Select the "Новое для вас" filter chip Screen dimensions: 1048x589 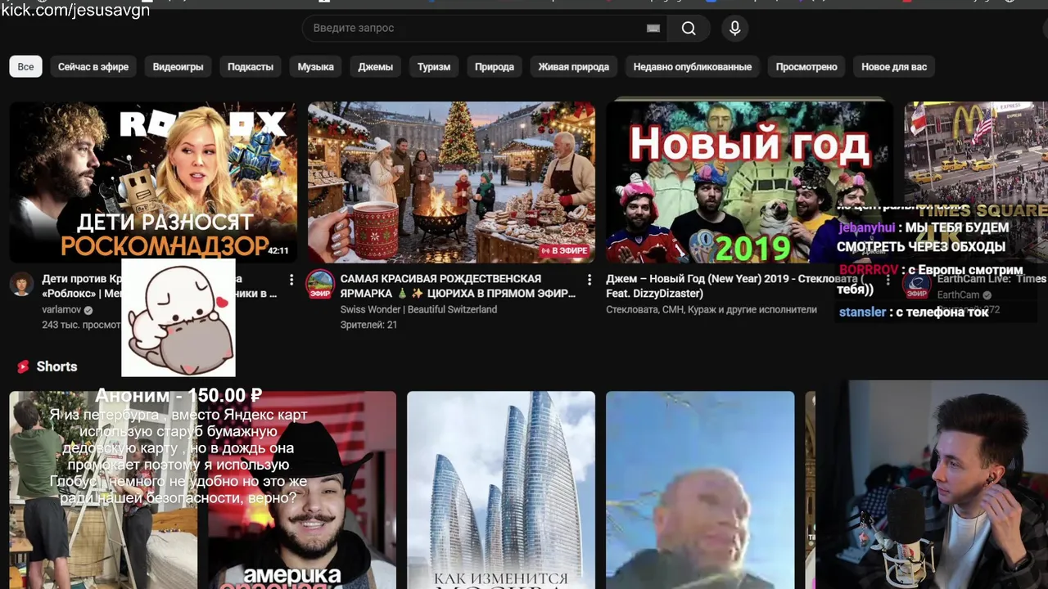point(894,67)
